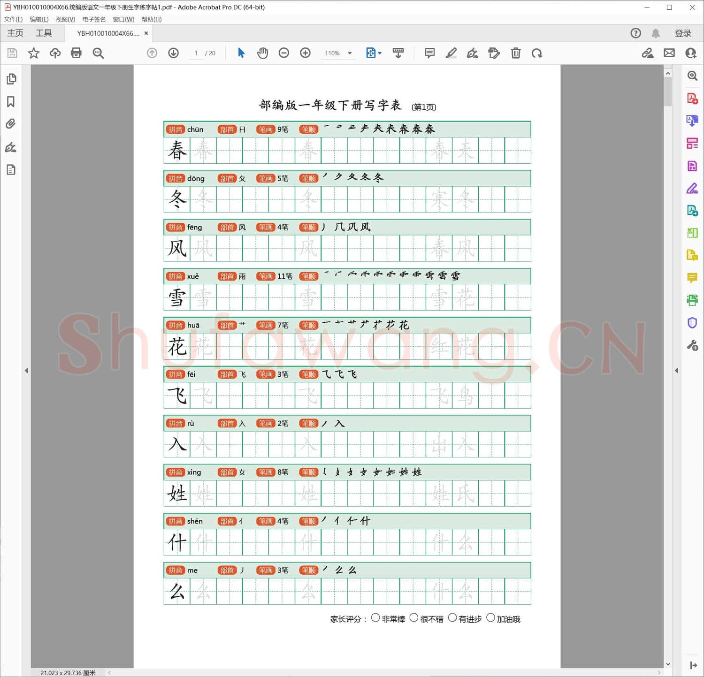Delete with the trash can icon
This screenshot has width=704, height=677.
click(x=516, y=53)
